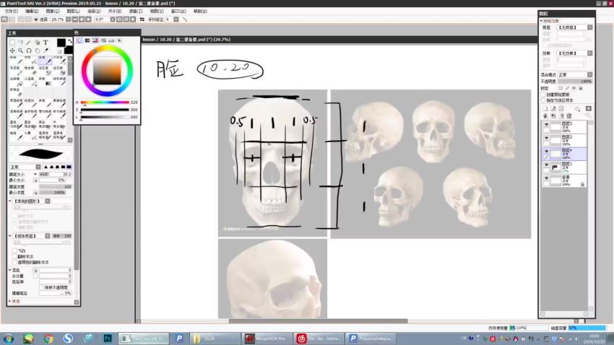Delete the layer with the trash icon
Viewport: 614px width, 345px height.
pyautogui.click(x=569, y=115)
